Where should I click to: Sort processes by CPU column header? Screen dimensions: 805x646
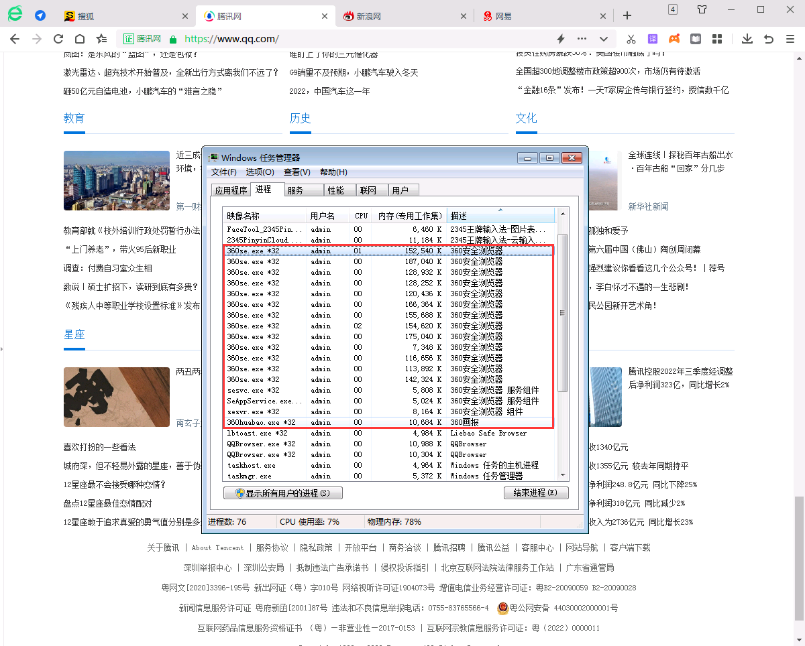coord(361,216)
